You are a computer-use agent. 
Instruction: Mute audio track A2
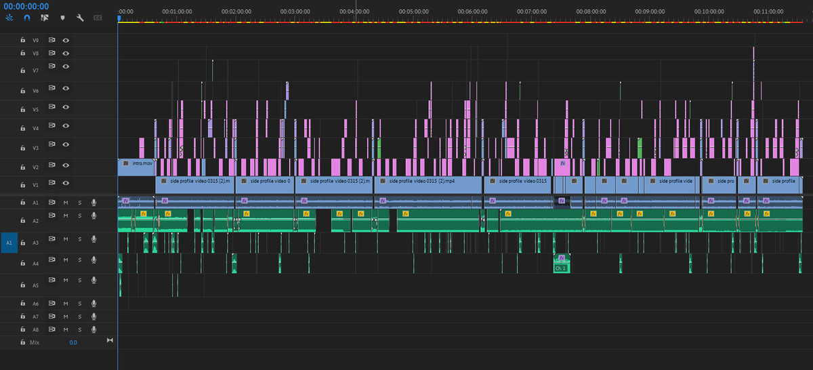66,215
